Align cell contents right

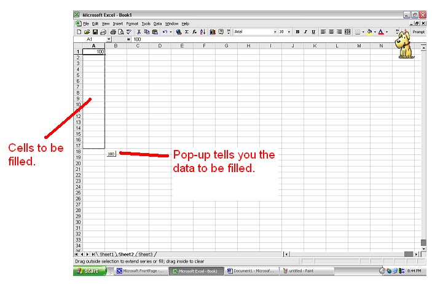339,32
